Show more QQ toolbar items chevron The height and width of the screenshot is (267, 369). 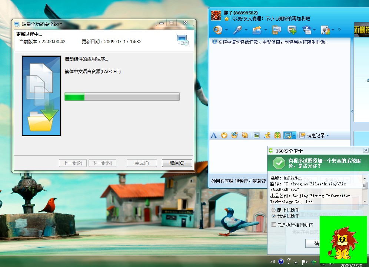coord(339,30)
